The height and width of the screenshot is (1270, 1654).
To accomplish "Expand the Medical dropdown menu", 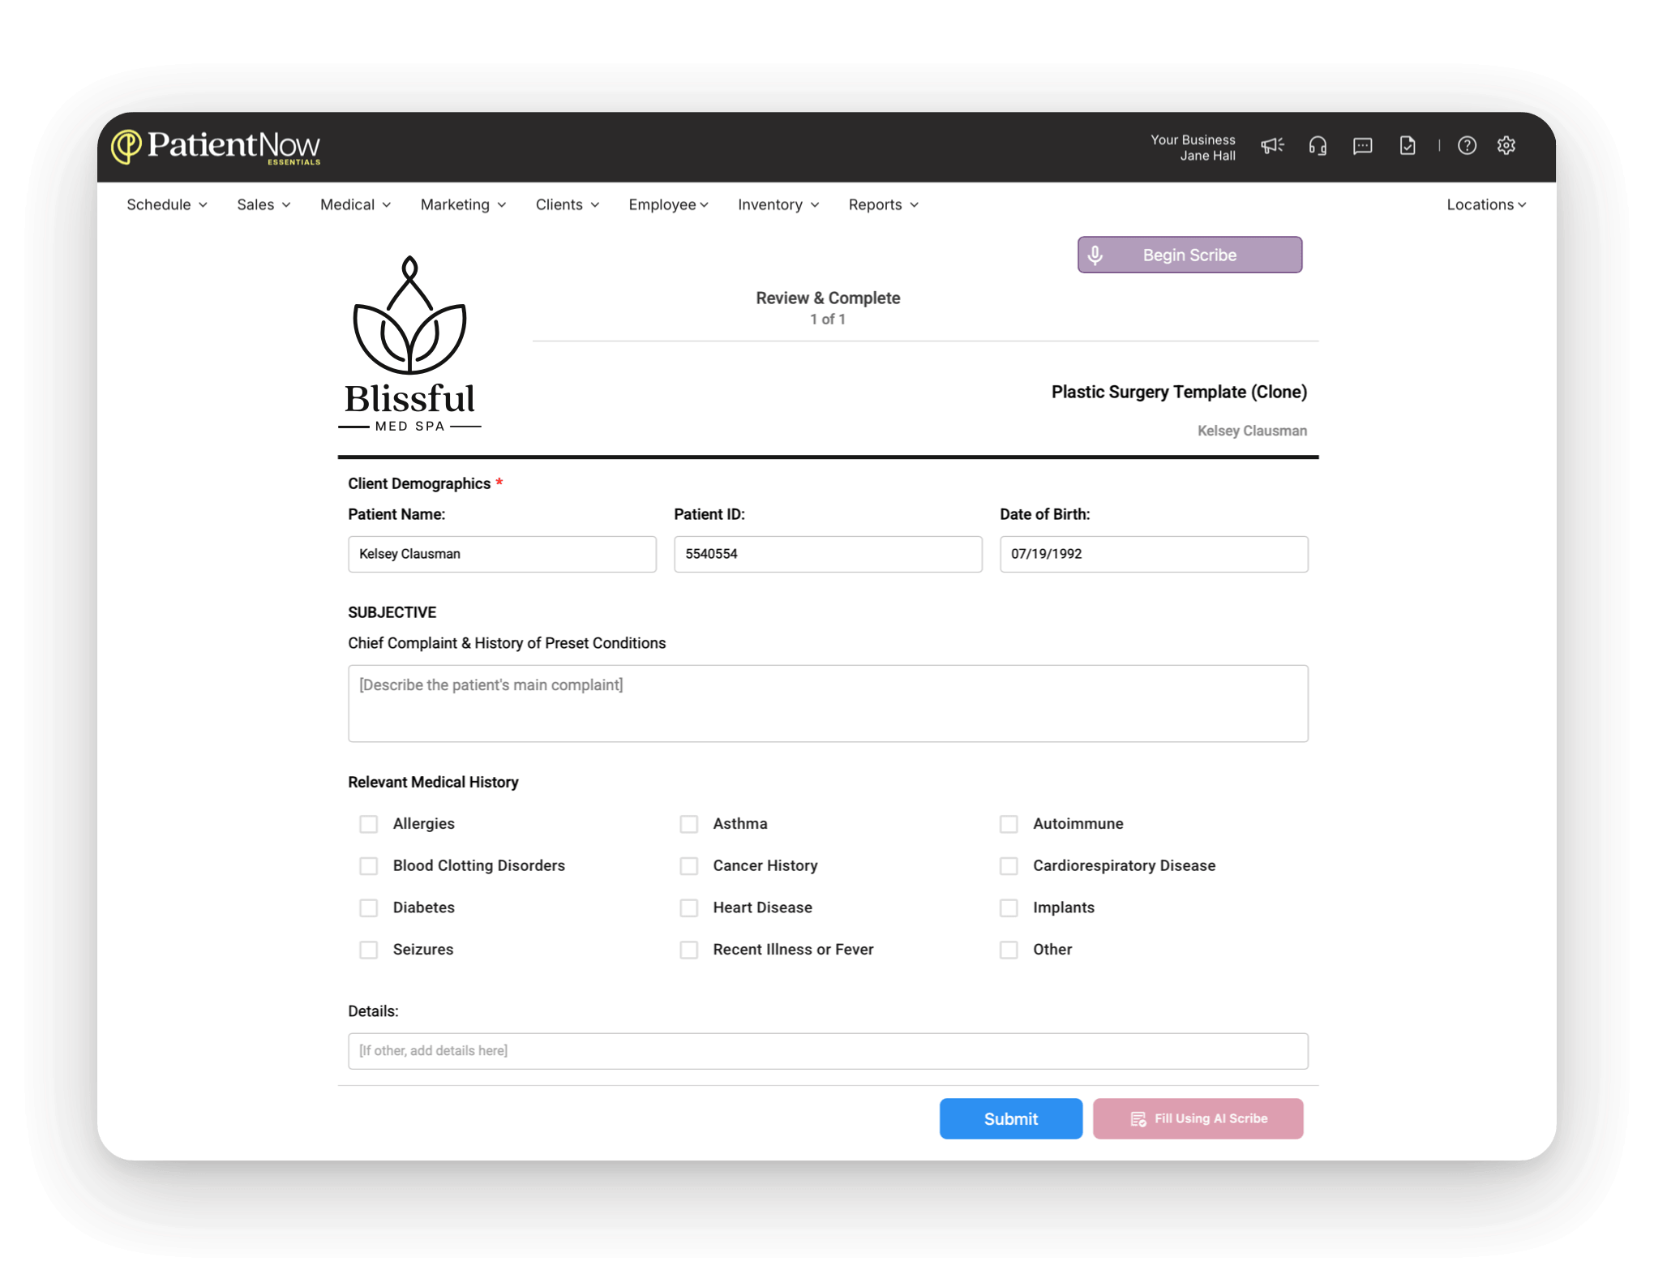I will [x=355, y=205].
